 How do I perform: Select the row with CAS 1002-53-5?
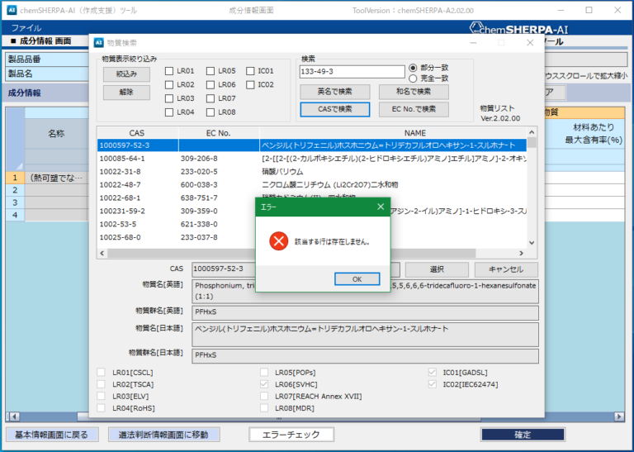tap(312, 224)
